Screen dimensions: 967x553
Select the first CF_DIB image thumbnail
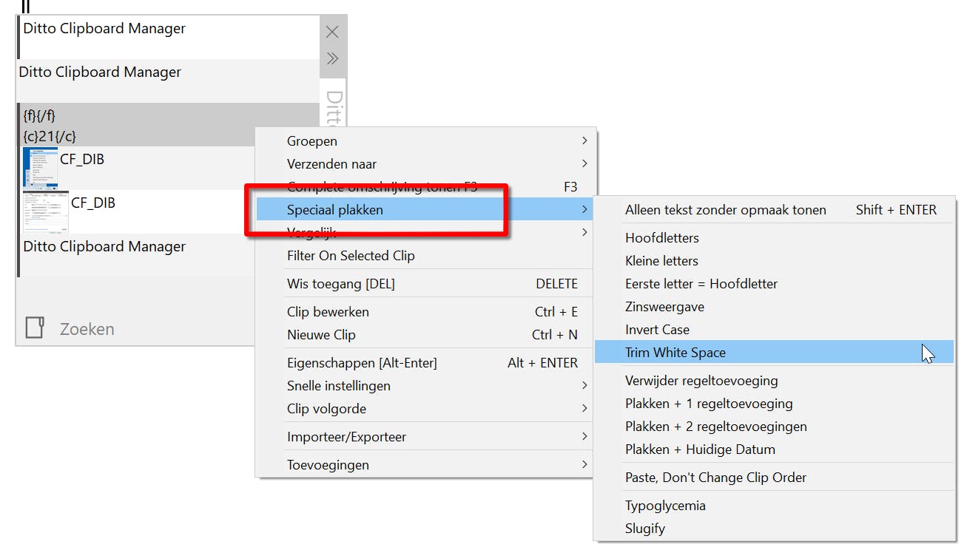(x=40, y=167)
